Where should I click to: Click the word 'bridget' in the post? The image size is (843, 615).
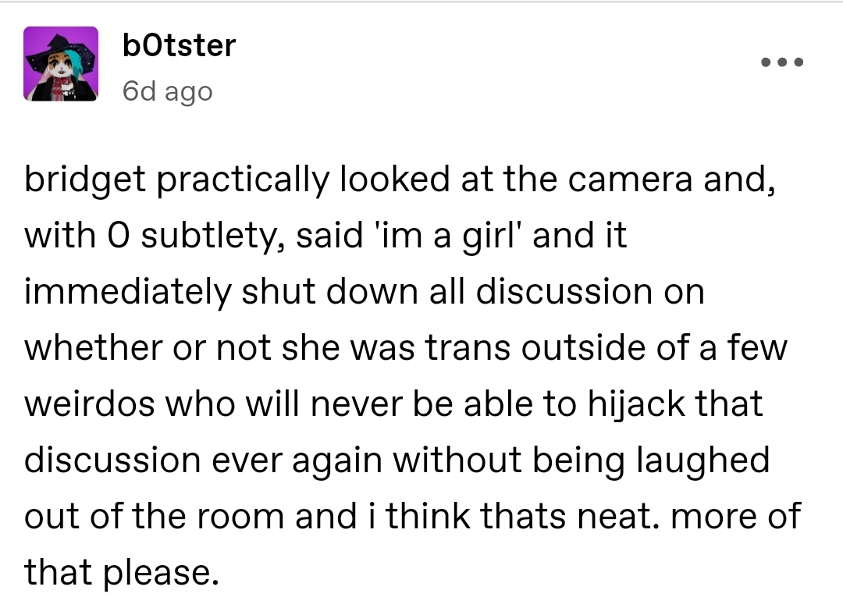pyautogui.click(x=85, y=180)
